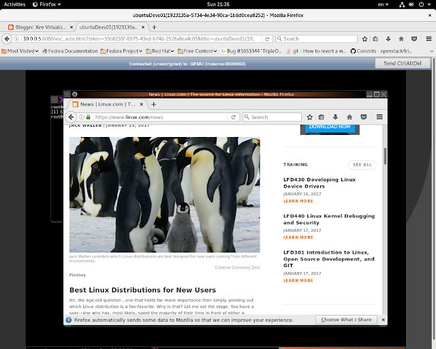
Task: Open new tab in inner Firefox
Action: 153,104
